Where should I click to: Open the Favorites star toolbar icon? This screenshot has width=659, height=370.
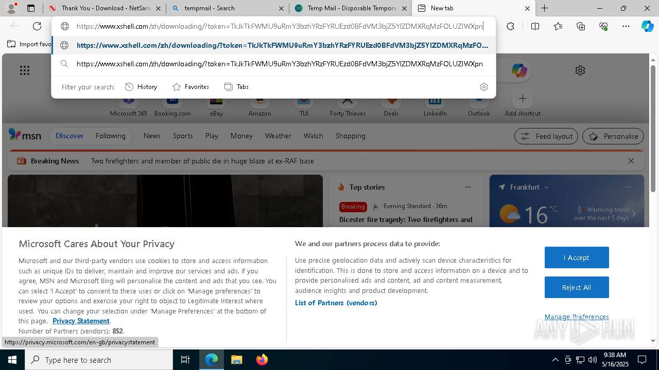click(558, 26)
